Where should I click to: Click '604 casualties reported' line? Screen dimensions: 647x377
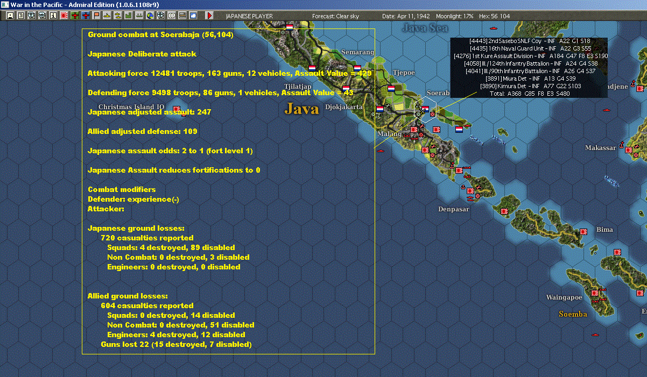coord(147,305)
